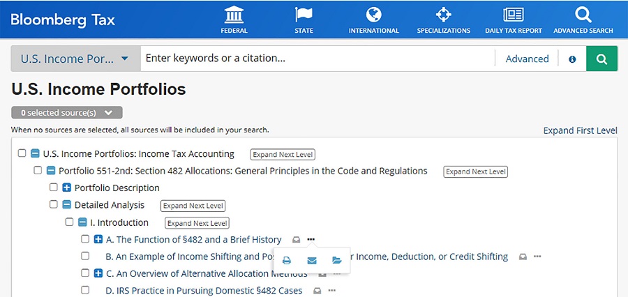Click the search info icon
The height and width of the screenshot is (297, 628).
click(572, 59)
